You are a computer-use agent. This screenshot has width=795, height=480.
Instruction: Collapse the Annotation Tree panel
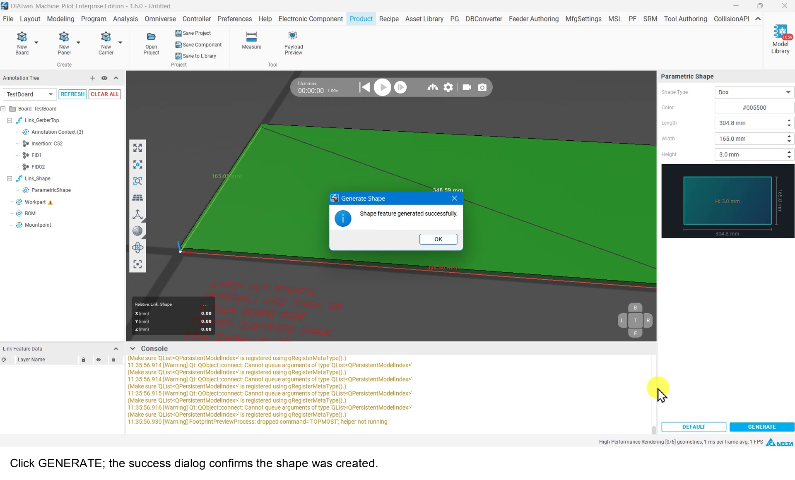116,78
